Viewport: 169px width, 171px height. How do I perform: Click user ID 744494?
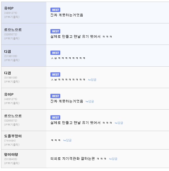click(x=10, y=141)
